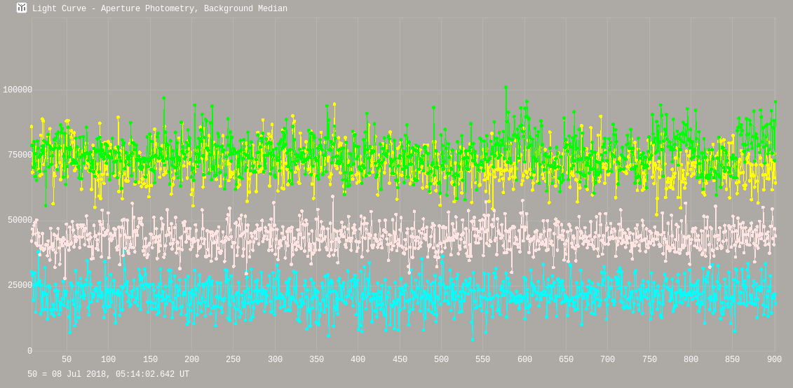Click the tallest green peak above 100000

pyautogui.click(x=506, y=88)
